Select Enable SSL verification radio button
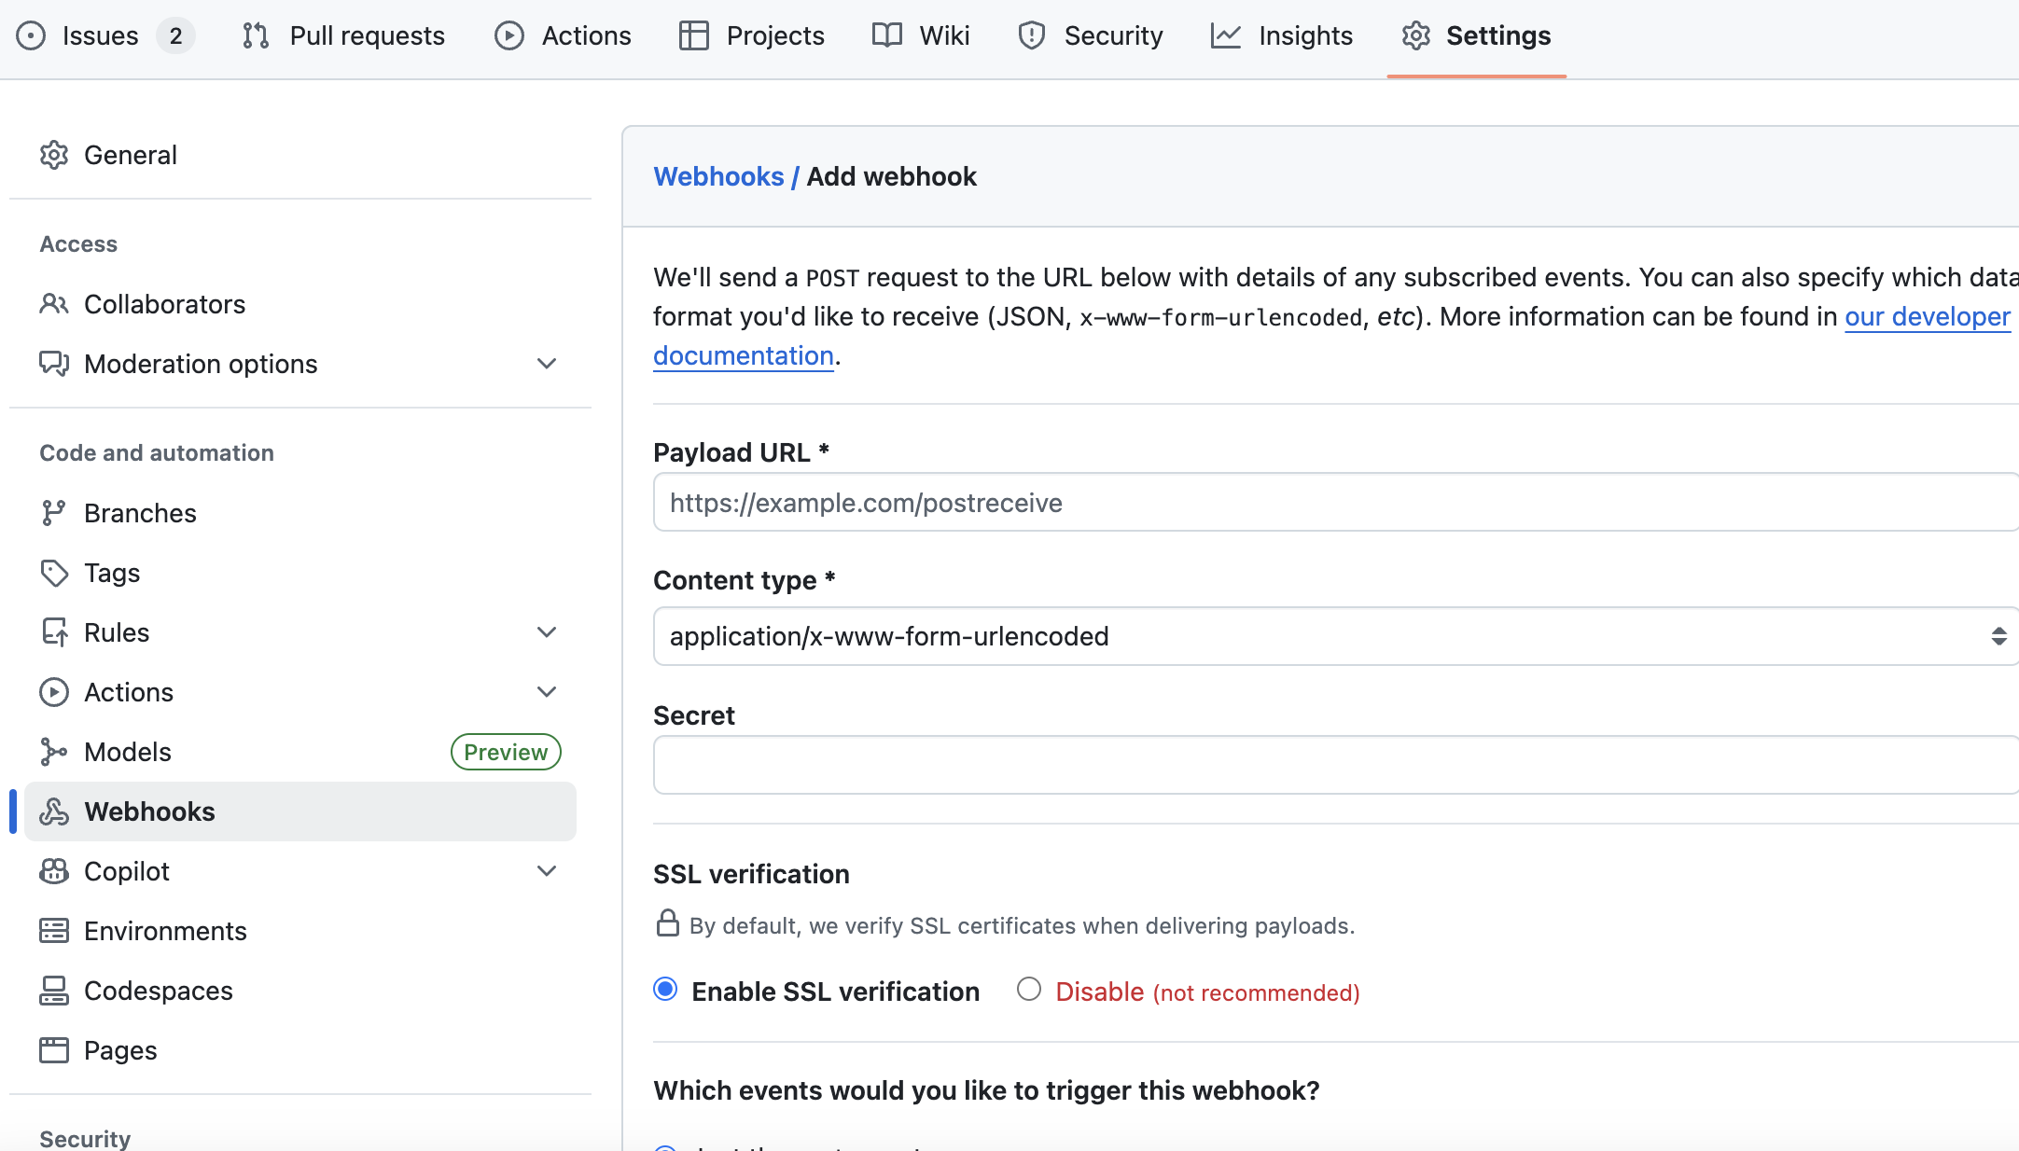 pyautogui.click(x=665, y=989)
